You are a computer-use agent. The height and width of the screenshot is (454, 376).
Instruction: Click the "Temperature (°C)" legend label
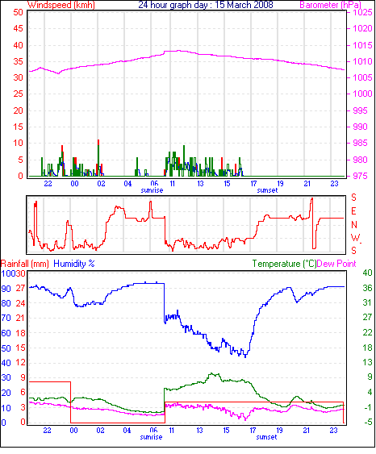(x=284, y=264)
